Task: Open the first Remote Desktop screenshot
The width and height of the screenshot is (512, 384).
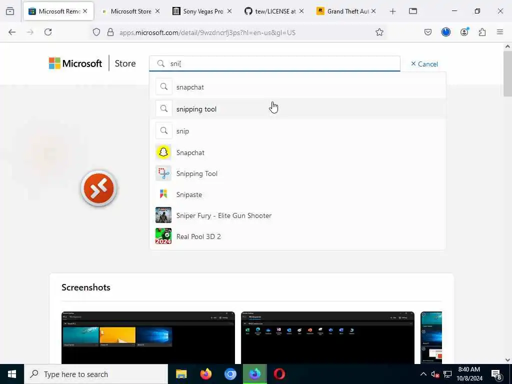Action: (148, 337)
